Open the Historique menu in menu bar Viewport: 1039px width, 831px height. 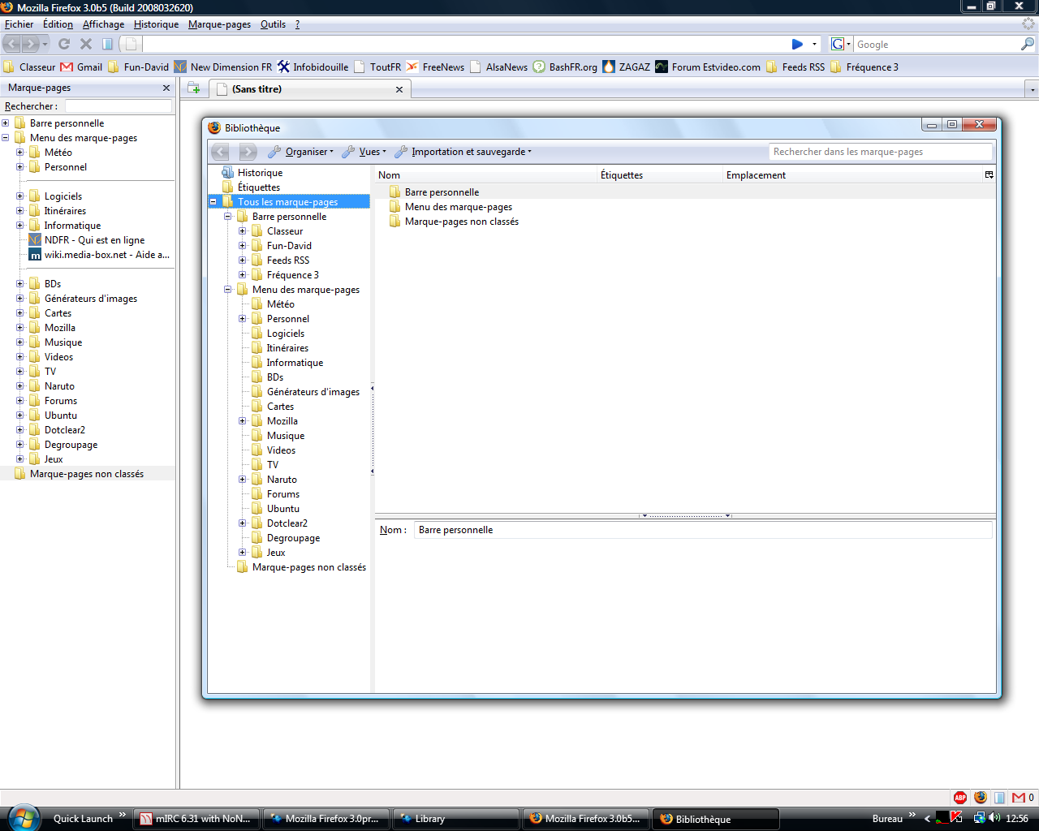tap(156, 24)
